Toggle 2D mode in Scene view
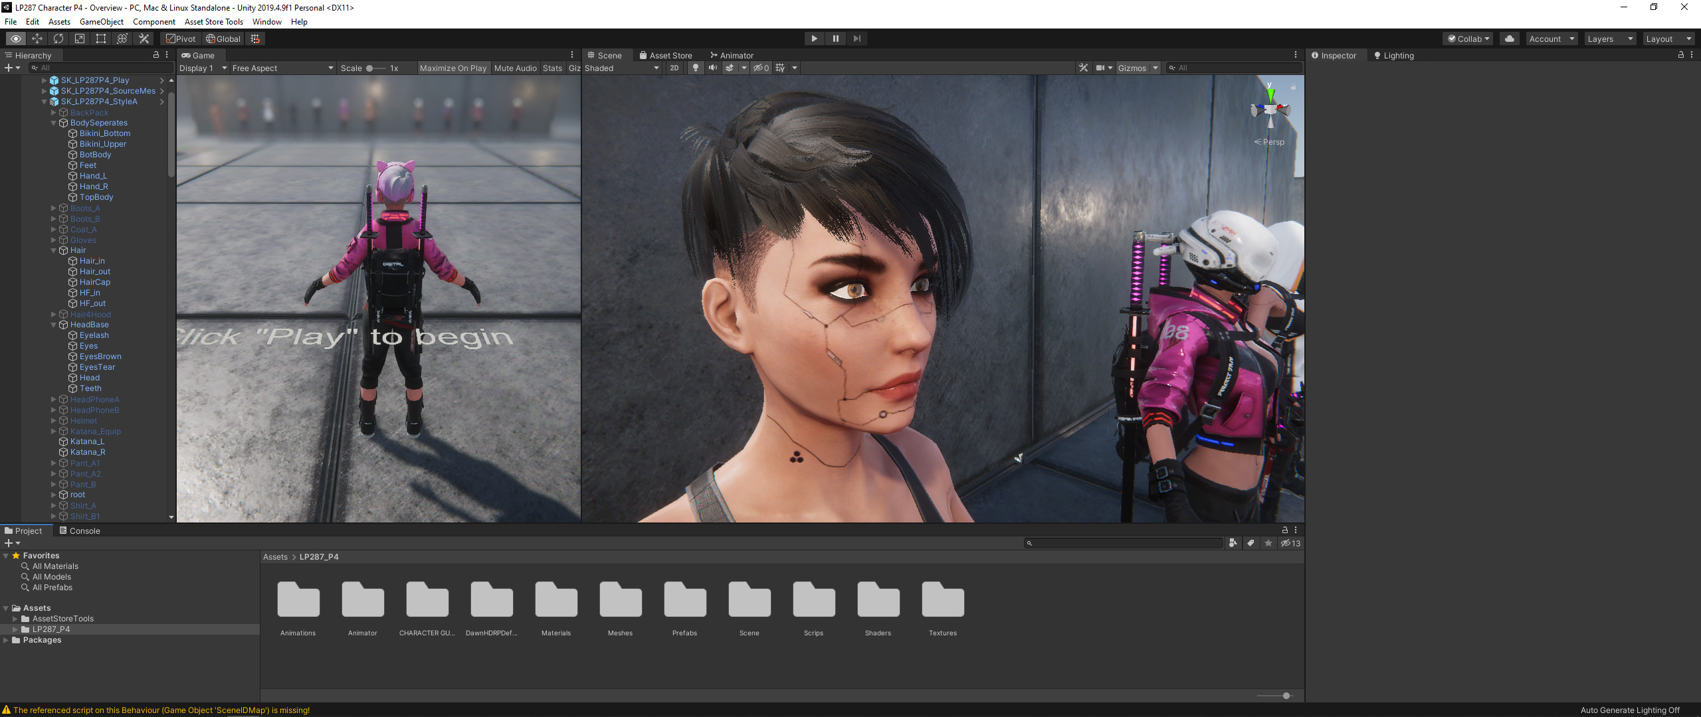 click(x=674, y=68)
